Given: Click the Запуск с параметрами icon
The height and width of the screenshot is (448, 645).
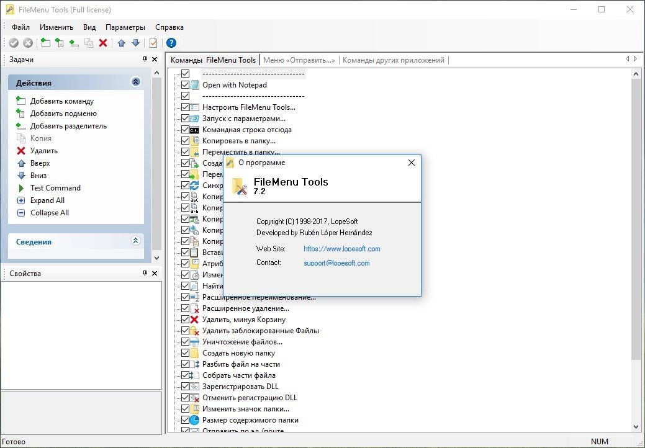Looking at the screenshot, I should pyautogui.click(x=194, y=119).
